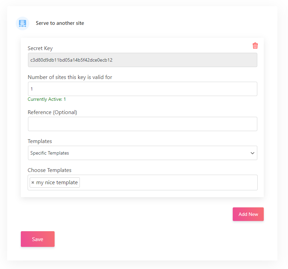Click the 'Specific Templates' selected value text
Screen dimensions: 288x269
click(50, 153)
